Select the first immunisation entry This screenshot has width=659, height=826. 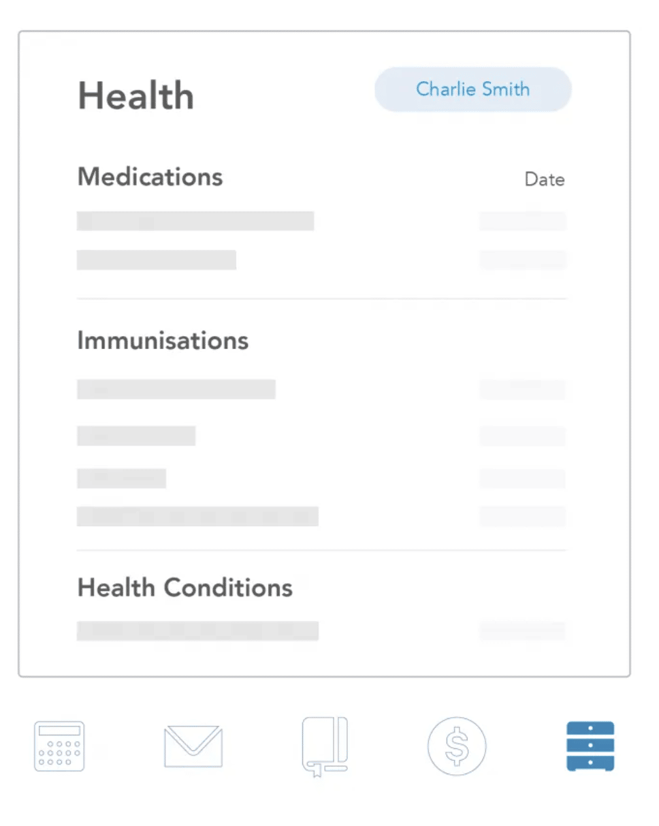click(176, 389)
